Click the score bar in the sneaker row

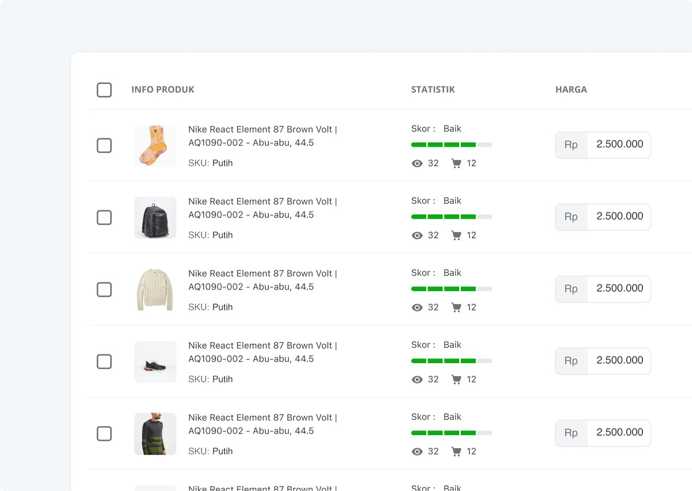click(x=451, y=361)
